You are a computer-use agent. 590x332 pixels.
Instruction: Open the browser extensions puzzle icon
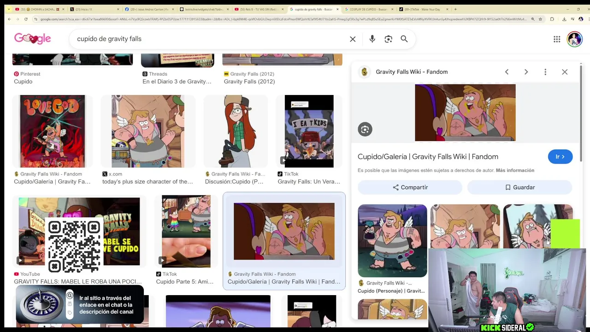coord(552,19)
